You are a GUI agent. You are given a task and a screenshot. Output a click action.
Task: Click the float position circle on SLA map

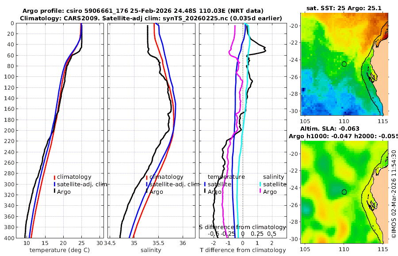[x=344, y=192]
